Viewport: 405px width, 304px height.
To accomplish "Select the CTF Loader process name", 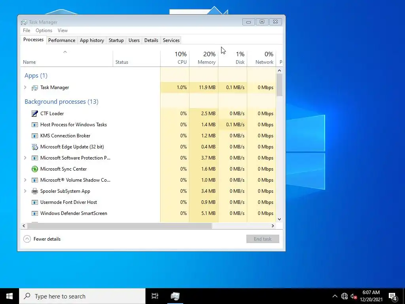I will click(x=52, y=114).
